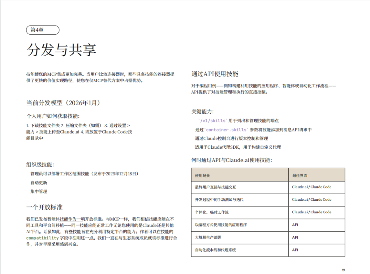Click the cell 最终用户直接与技能交互
The width and height of the screenshot is (370, 274).
[240, 187]
